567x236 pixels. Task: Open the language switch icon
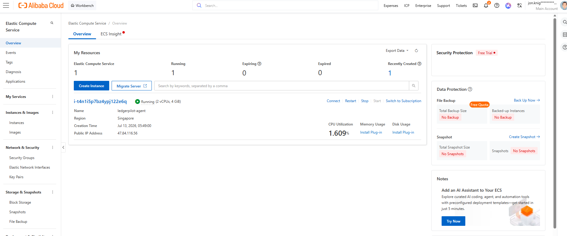tap(520, 5)
